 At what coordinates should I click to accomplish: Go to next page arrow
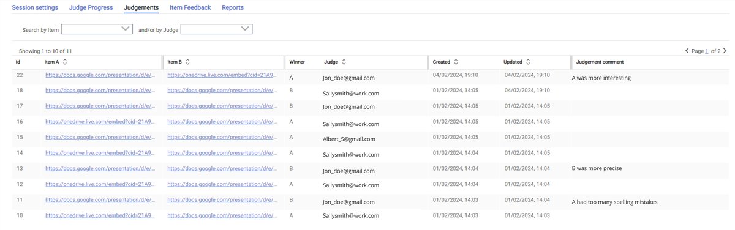click(725, 51)
